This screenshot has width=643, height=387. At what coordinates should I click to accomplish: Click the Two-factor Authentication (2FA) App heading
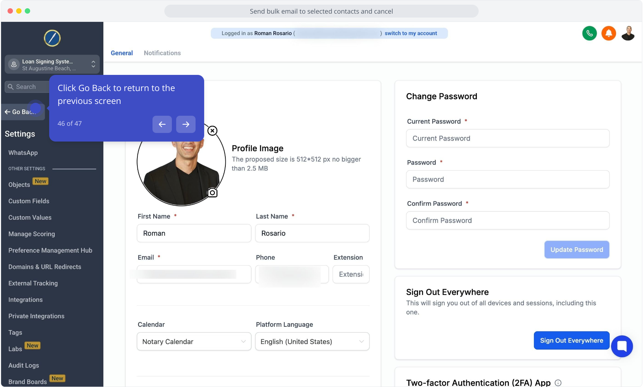click(478, 383)
